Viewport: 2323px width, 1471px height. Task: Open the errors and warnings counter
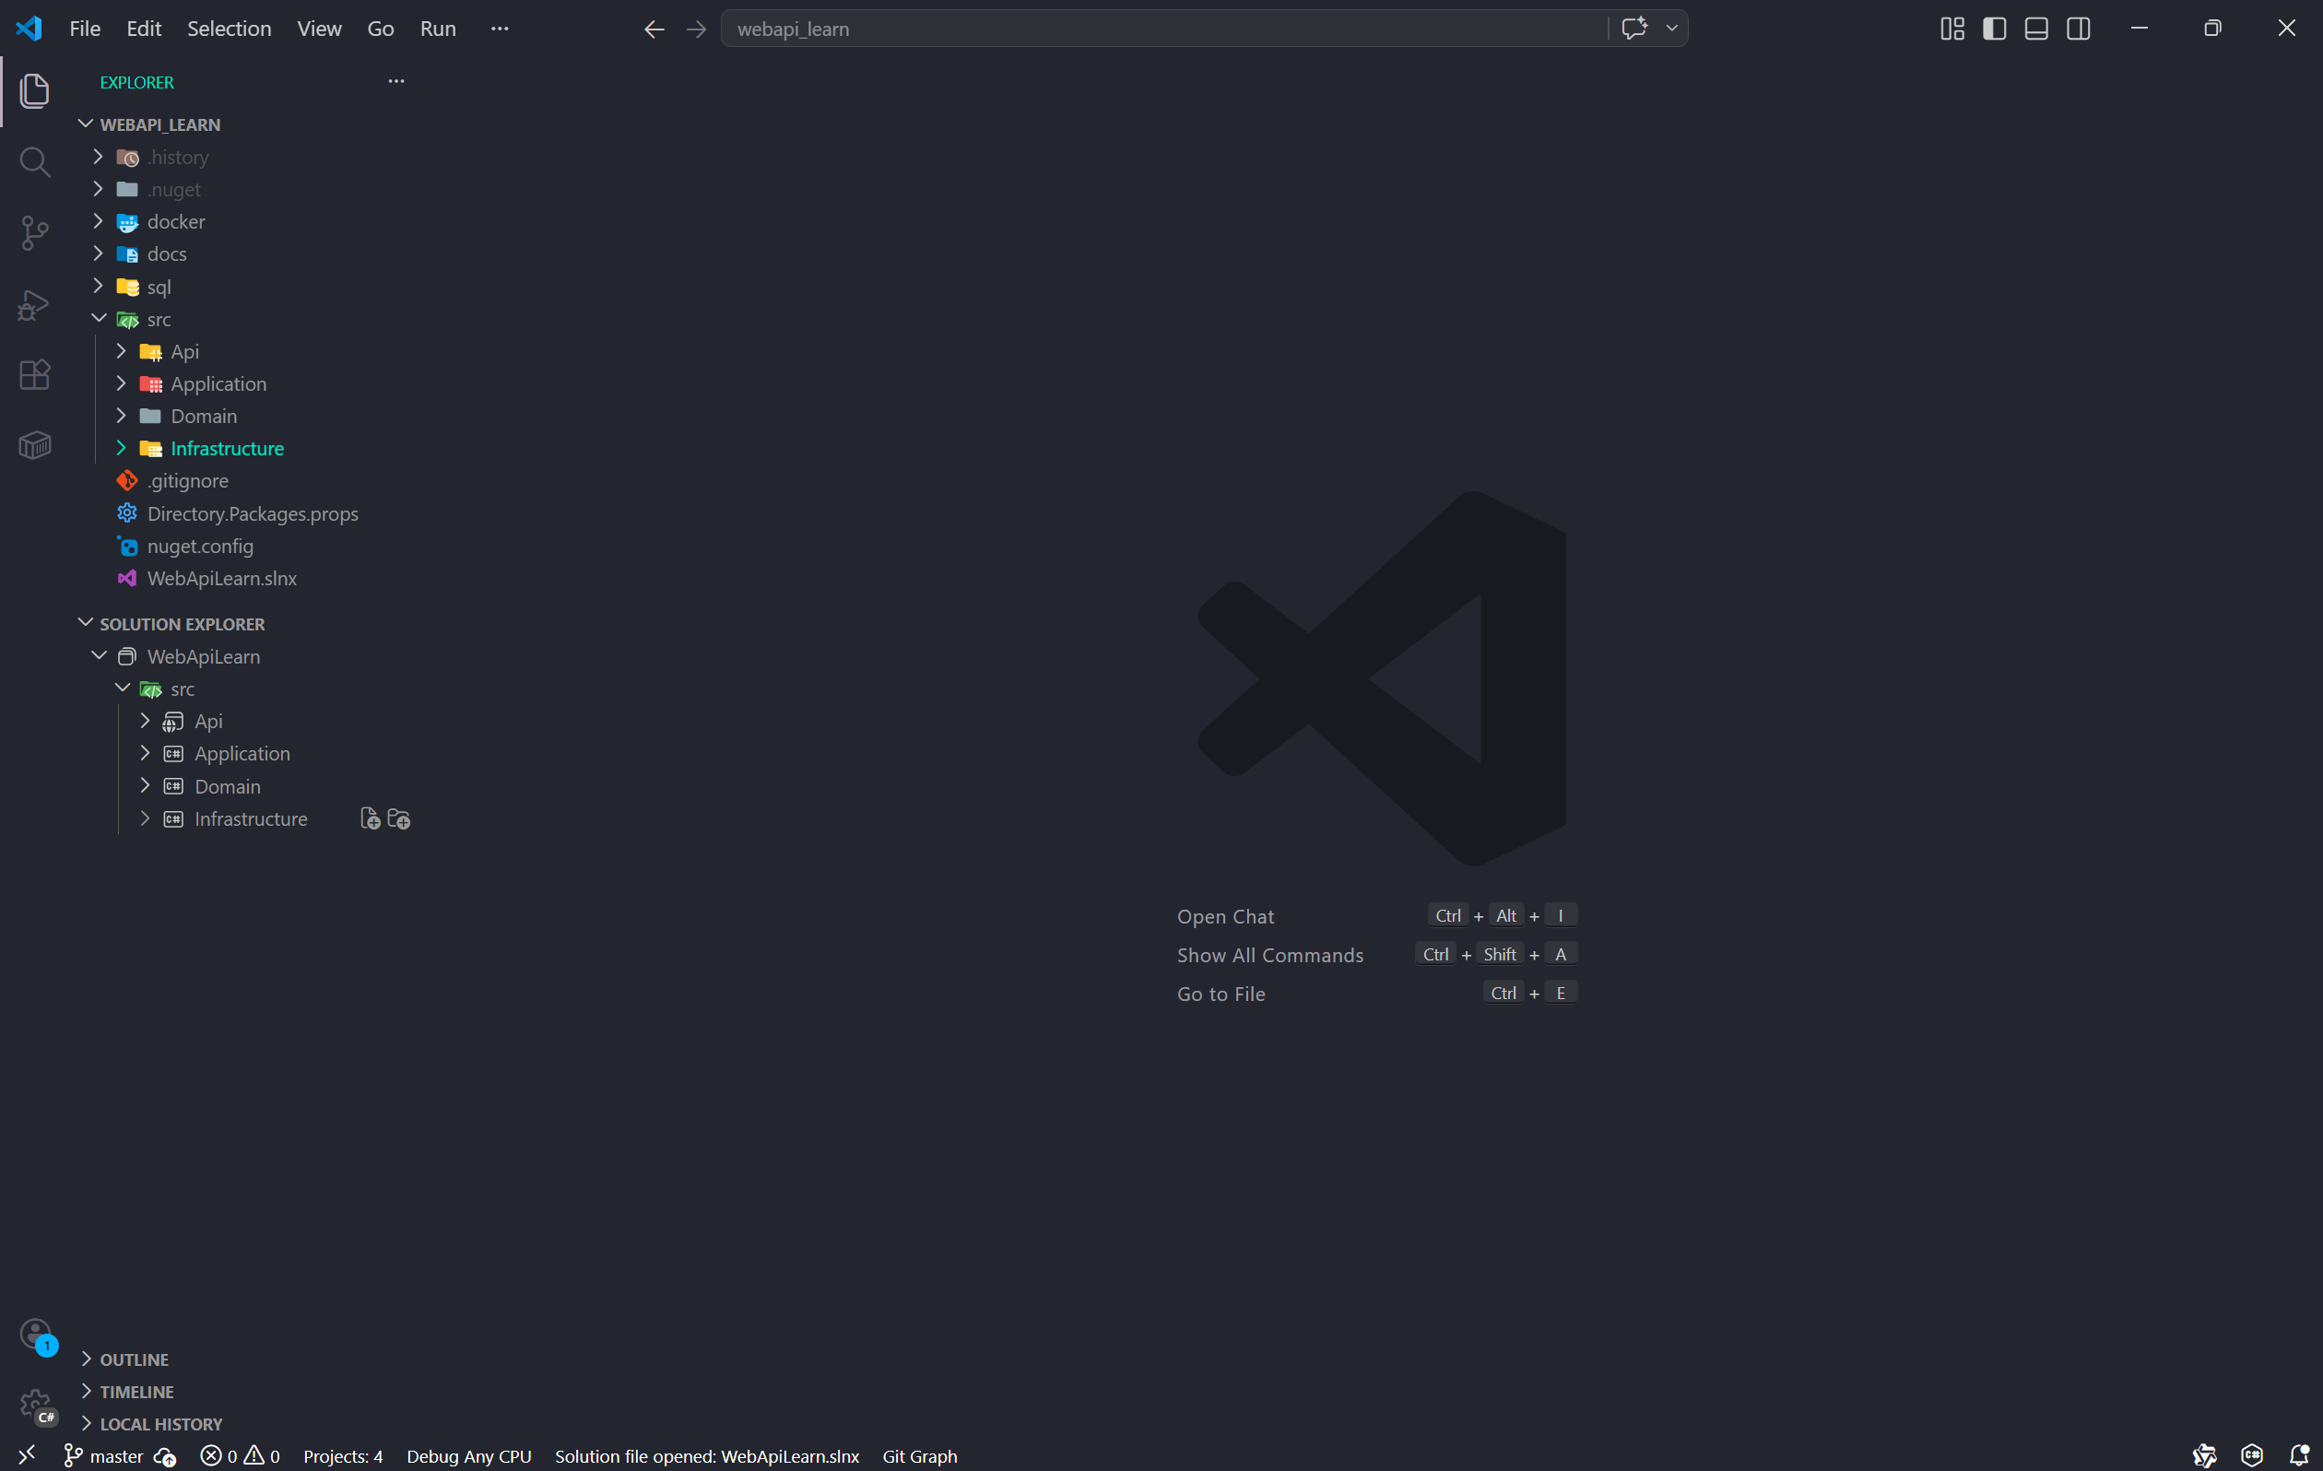coord(241,1456)
